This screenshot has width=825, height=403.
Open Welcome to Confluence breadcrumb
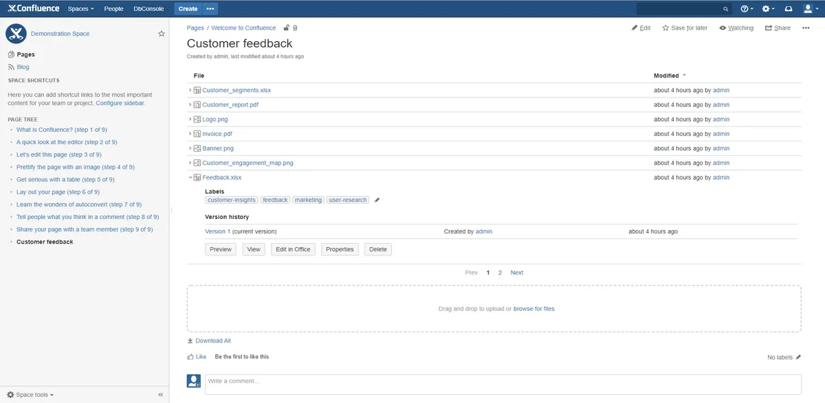pos(243,28)
